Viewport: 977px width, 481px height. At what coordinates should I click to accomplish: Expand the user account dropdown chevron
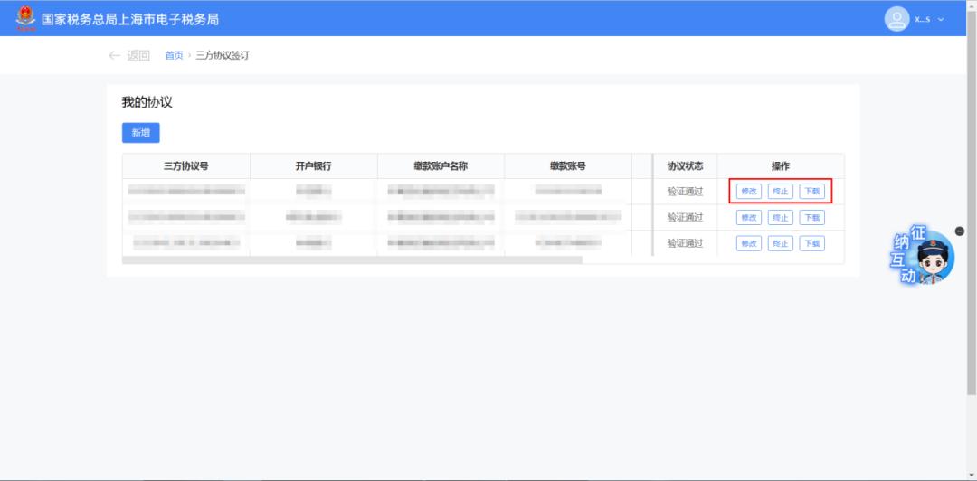941,19
